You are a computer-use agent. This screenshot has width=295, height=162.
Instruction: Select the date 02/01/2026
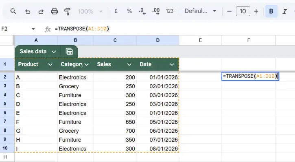pos(157,86)
